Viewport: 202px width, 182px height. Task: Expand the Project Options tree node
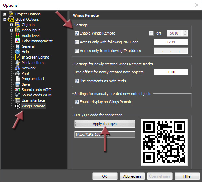pyautogui.click(x=5, y=14)
